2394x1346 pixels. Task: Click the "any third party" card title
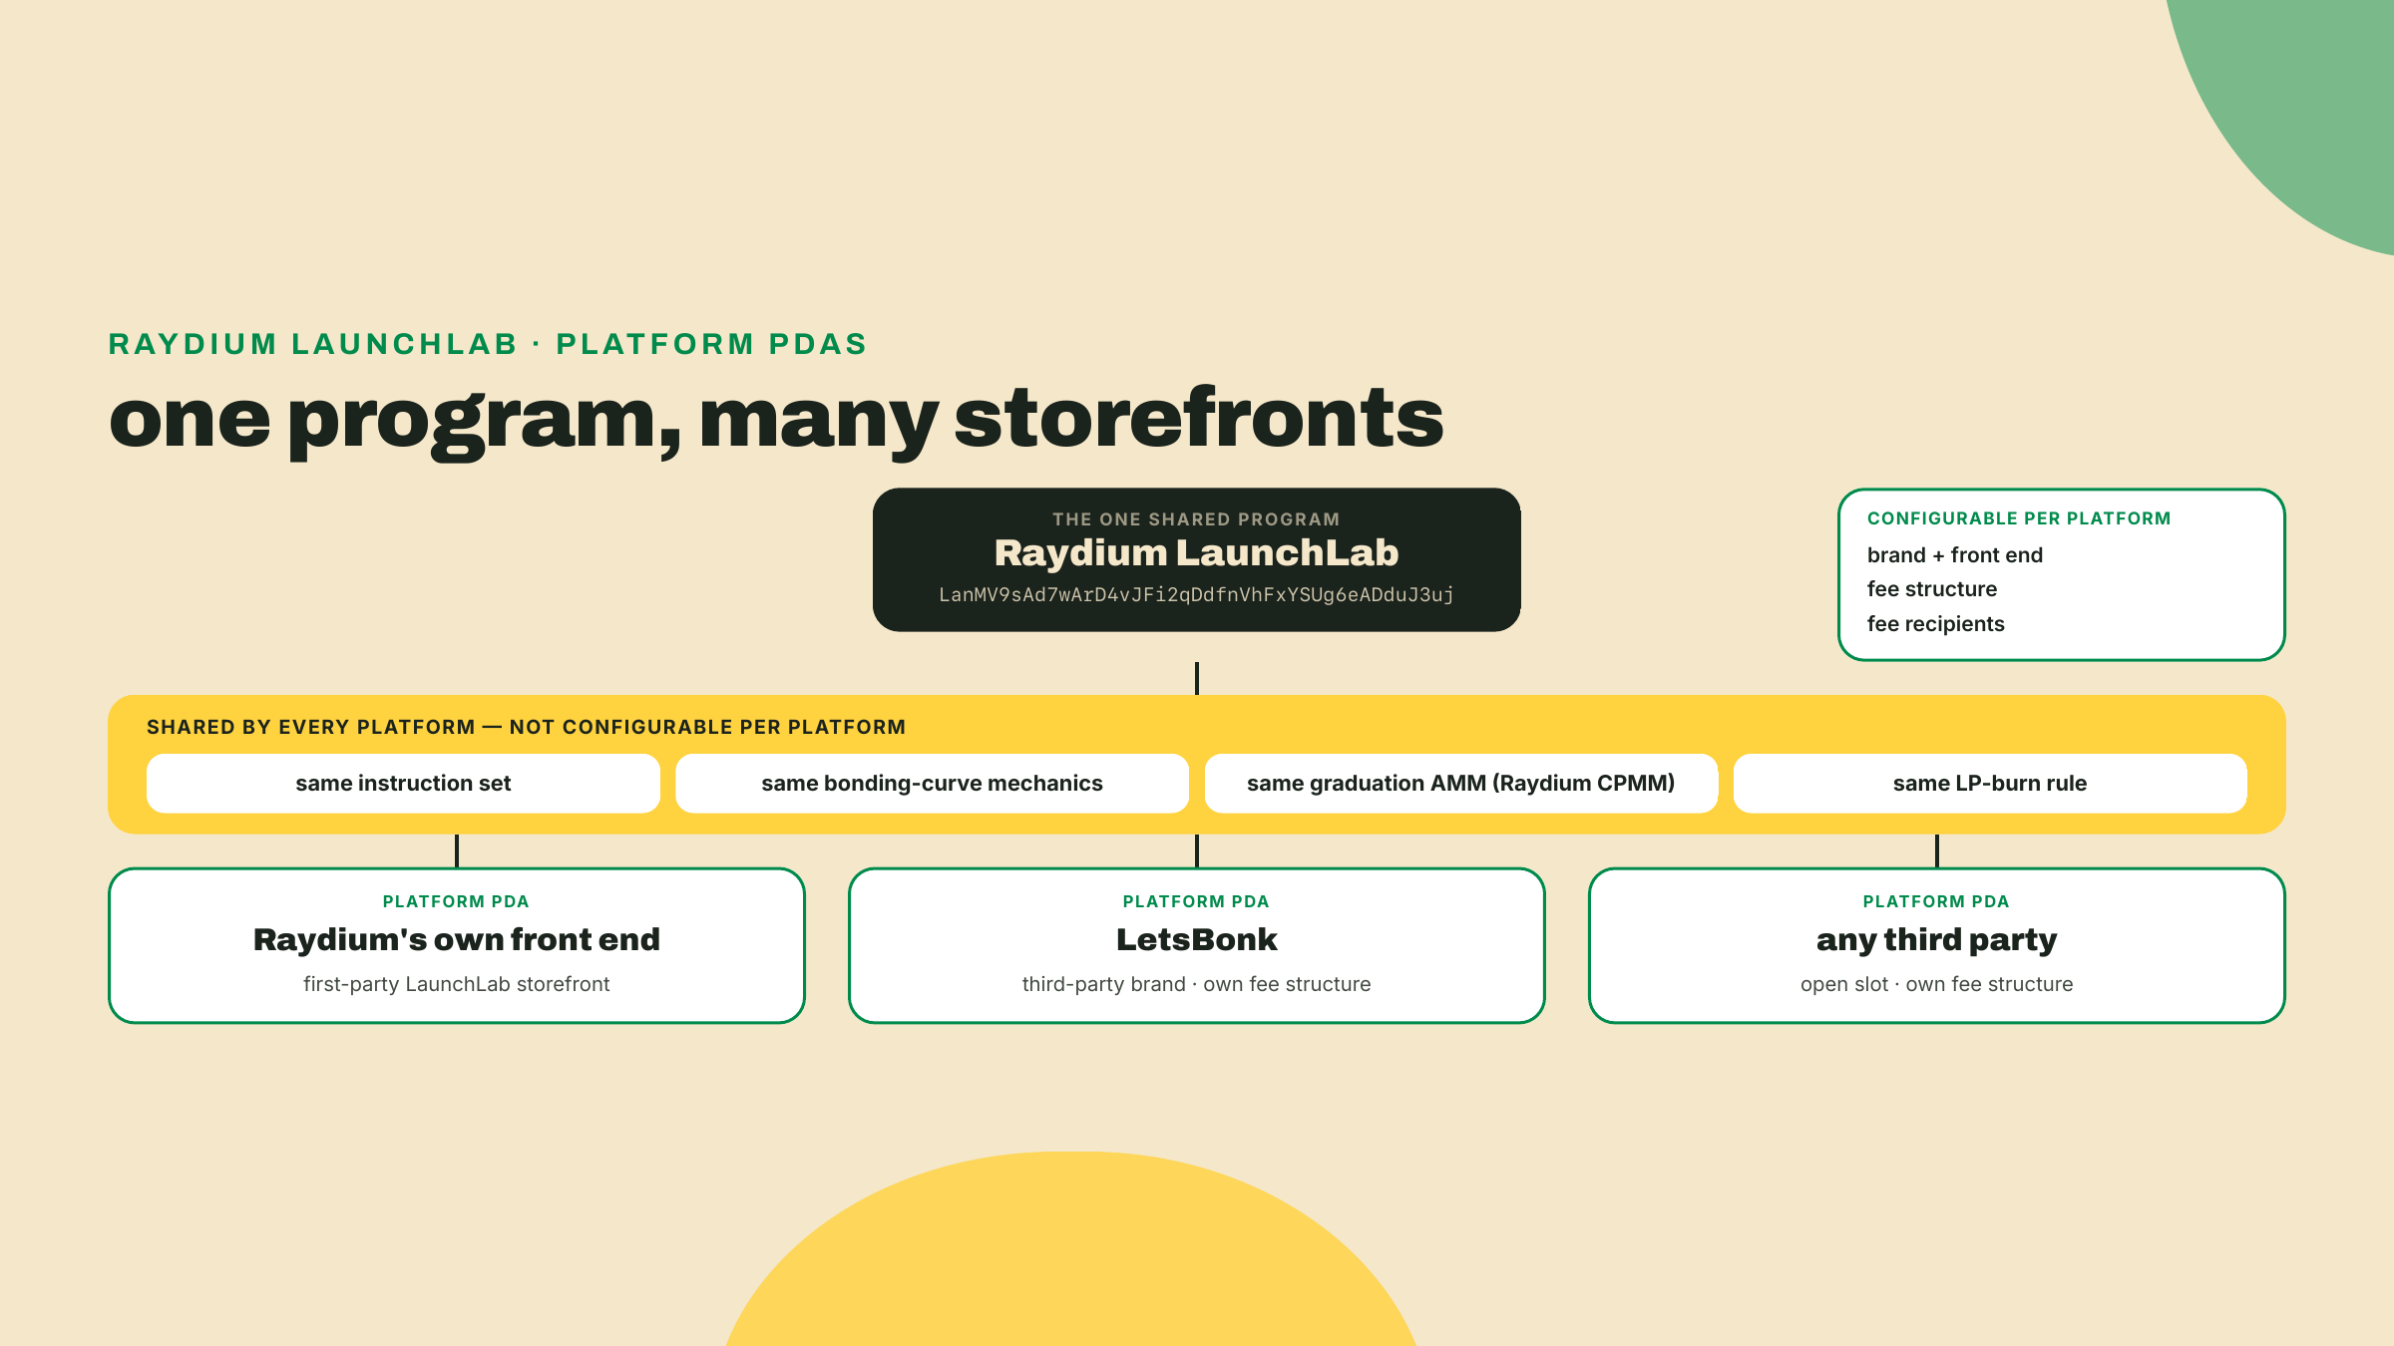1936,939
